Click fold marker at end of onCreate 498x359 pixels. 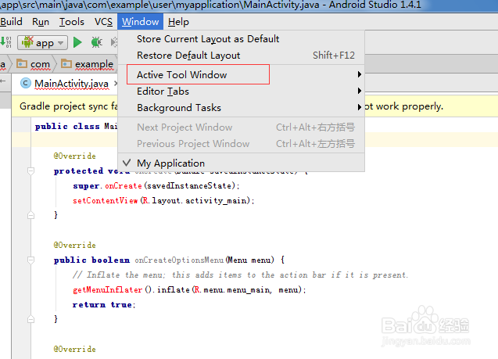(30, 215)
